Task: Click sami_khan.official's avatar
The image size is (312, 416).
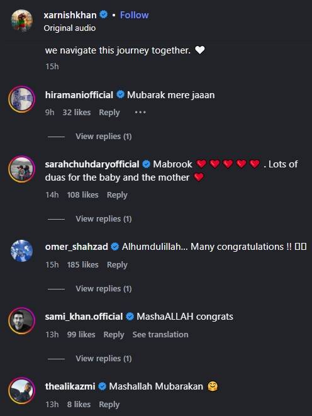Action: [22, 321]
